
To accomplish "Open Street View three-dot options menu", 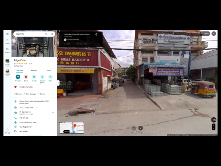I will [99, 35].
